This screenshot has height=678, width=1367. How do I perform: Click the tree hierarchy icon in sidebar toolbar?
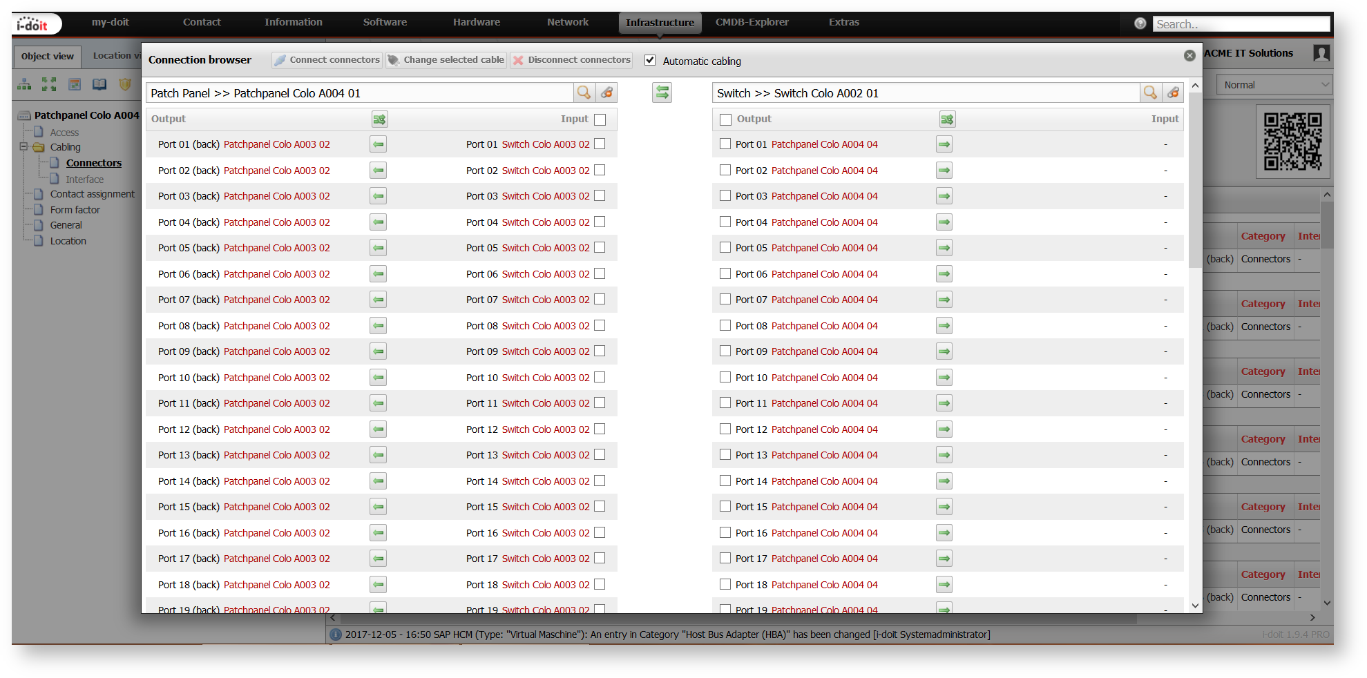coord(24,84)
